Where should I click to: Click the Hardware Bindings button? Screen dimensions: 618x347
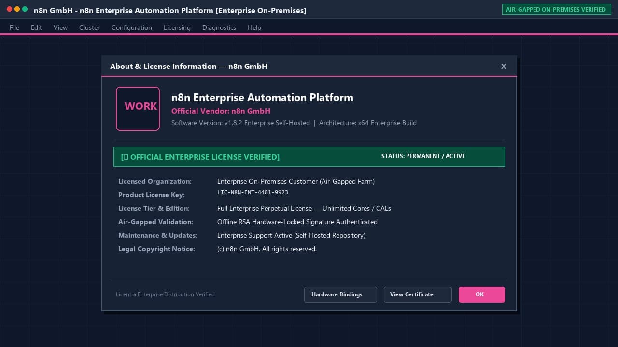340,294
